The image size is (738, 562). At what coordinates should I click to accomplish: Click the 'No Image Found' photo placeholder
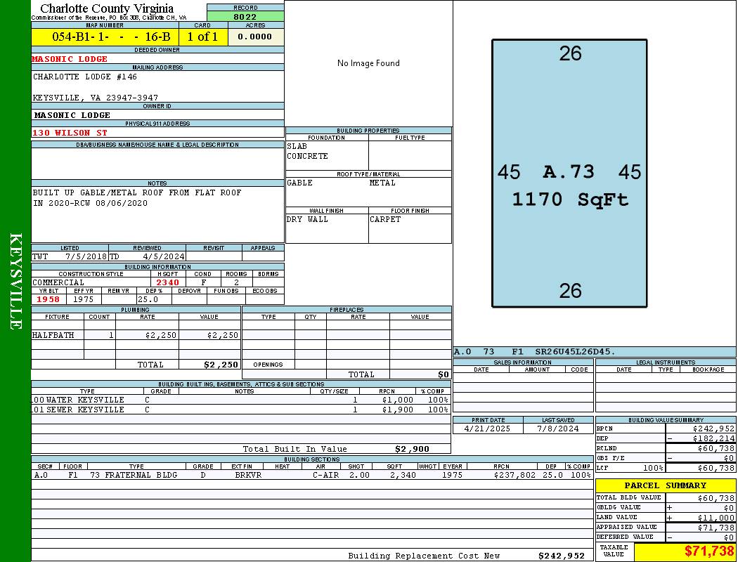pos(368,63)
